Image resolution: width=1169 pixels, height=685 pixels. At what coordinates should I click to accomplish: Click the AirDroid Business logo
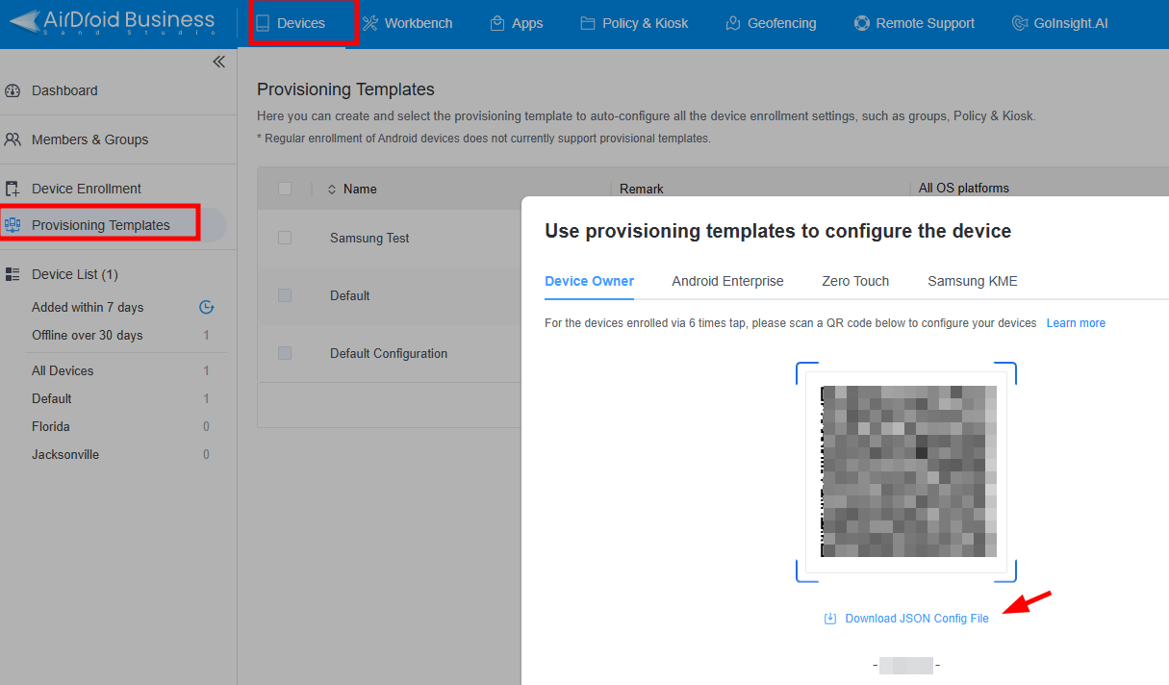(113, 21)
